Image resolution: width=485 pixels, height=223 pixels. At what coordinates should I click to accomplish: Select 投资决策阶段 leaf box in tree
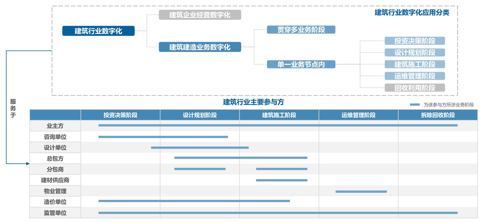click(415, 41)
